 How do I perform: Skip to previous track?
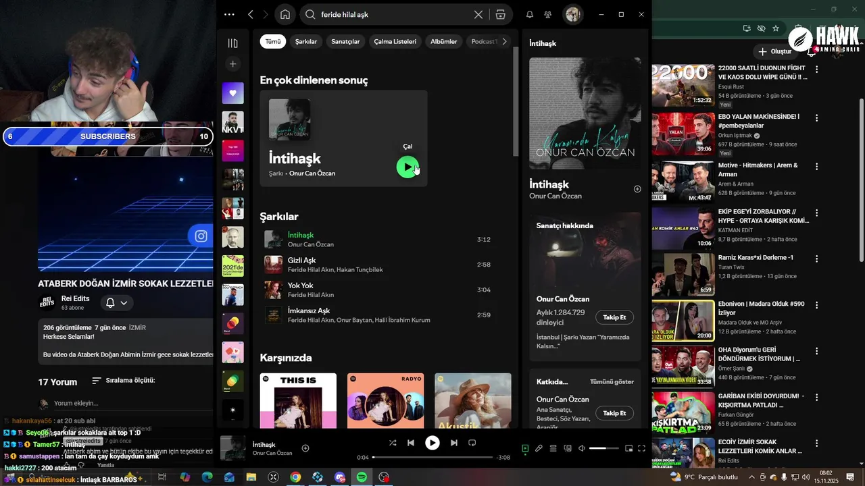[411, 443]
